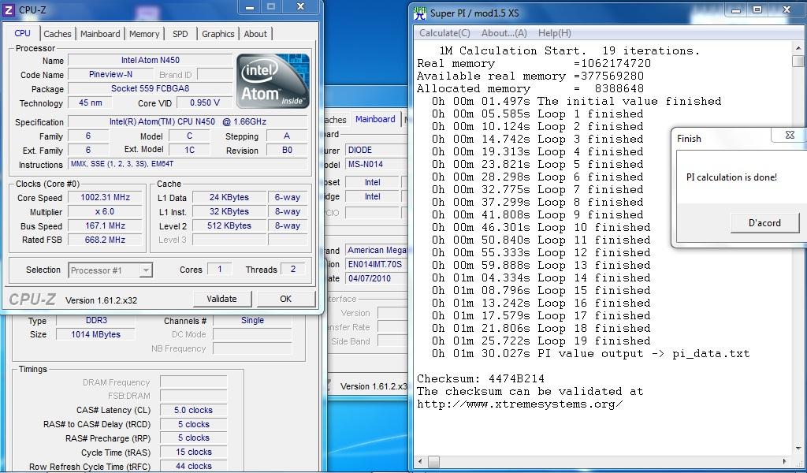
Task: Open the Calculate(C) menu in Super PI
Action: (x=444, y=33)
